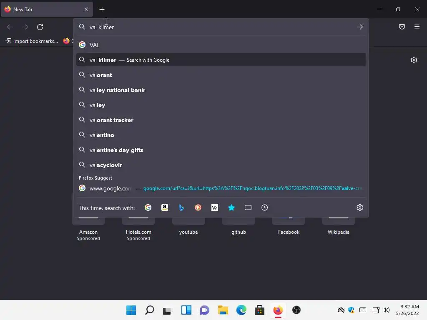
Task: Open Widgets from the taskbar
Action: pos(186,310)
